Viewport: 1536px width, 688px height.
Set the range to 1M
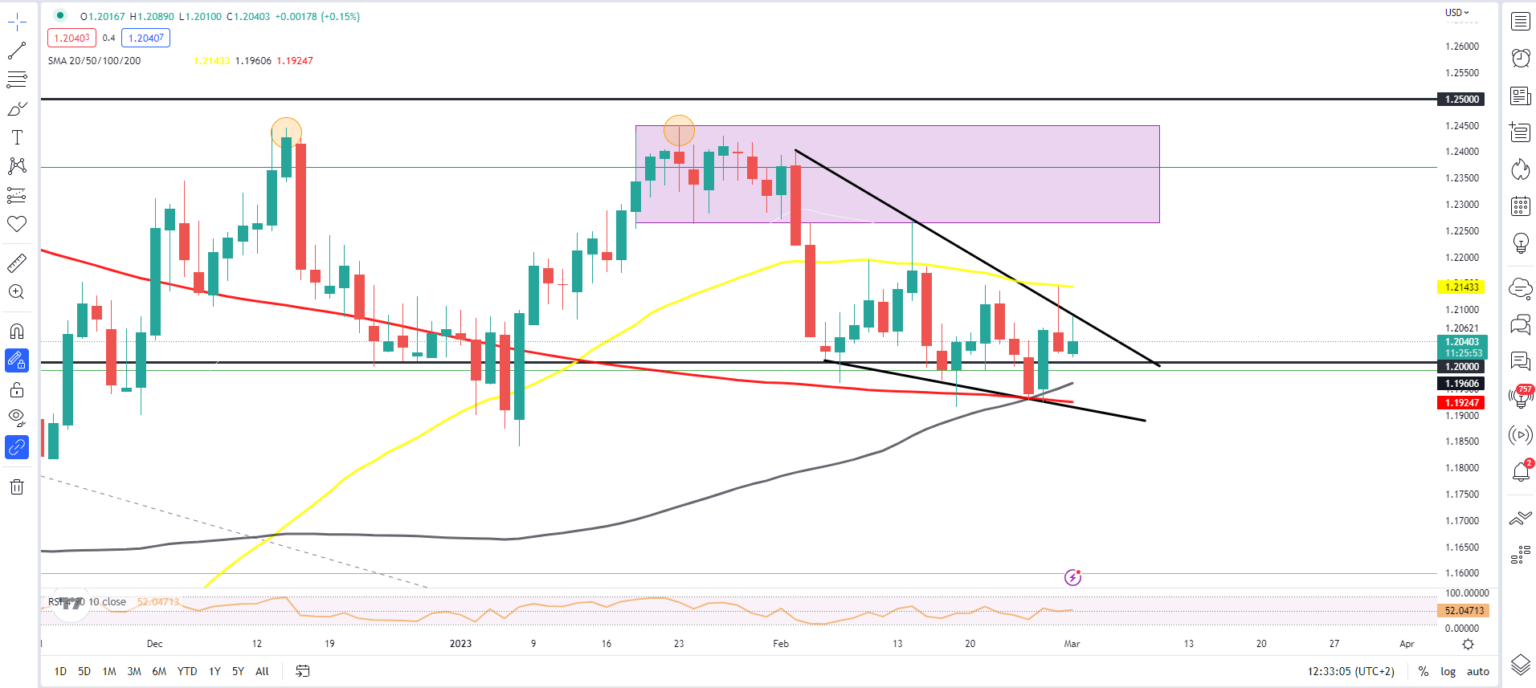point(109,671)
